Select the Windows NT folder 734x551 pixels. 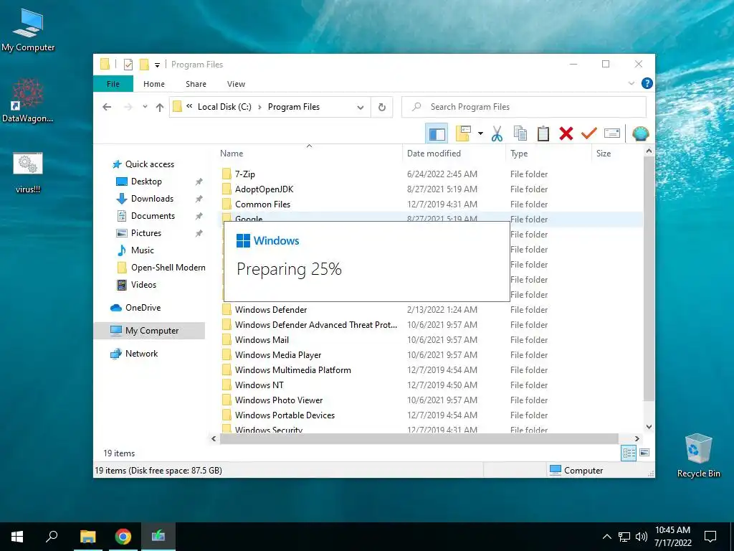[259, 385]
